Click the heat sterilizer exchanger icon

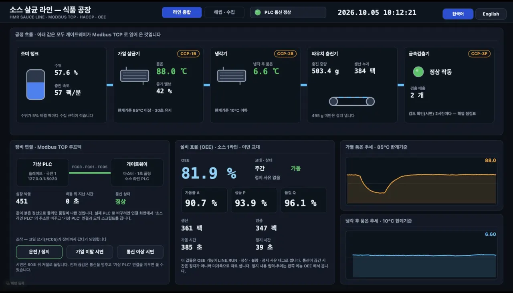(x=135, y=76)
